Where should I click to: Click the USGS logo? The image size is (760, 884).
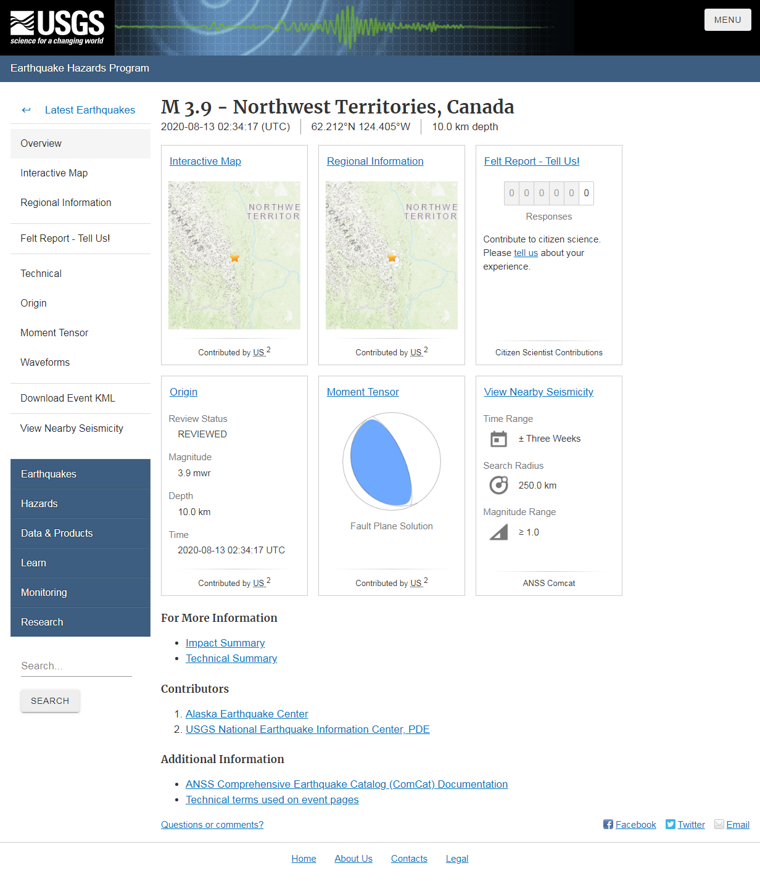57,27
